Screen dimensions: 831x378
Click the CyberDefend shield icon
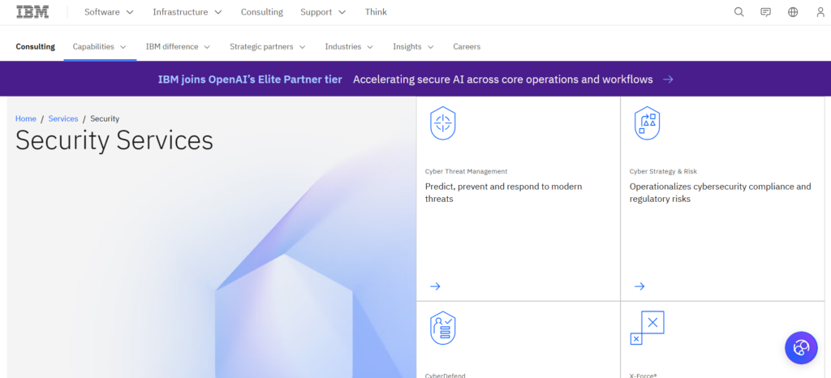coord(442,328)
